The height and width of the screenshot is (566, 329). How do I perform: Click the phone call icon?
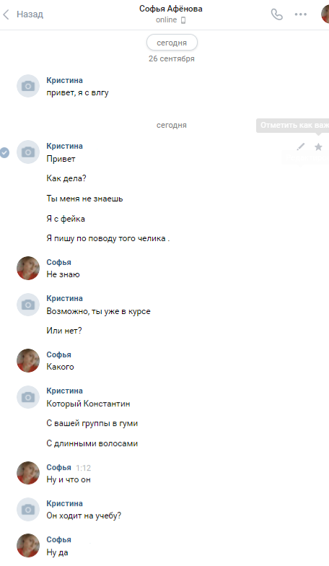[277, 14]
